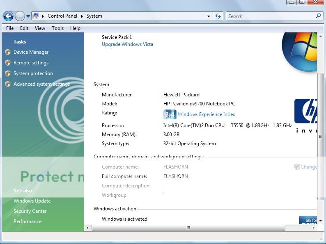
Task: Select the Control Panel breadcrumb
Action: click(62, 16)
